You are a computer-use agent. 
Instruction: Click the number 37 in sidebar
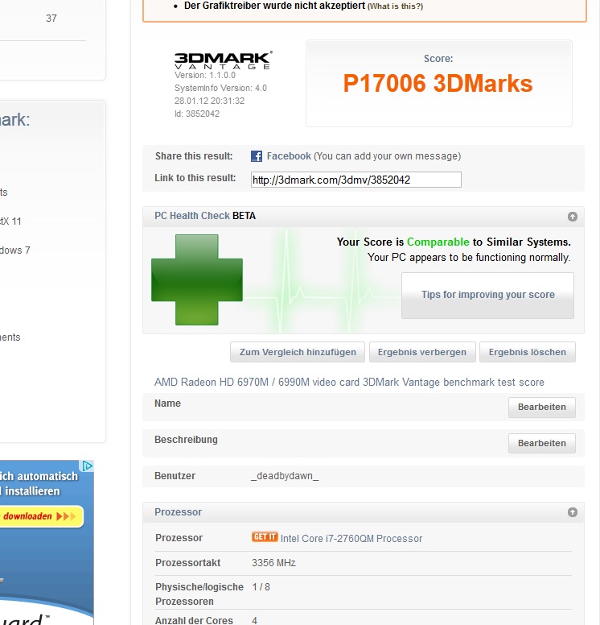point(51,19)
